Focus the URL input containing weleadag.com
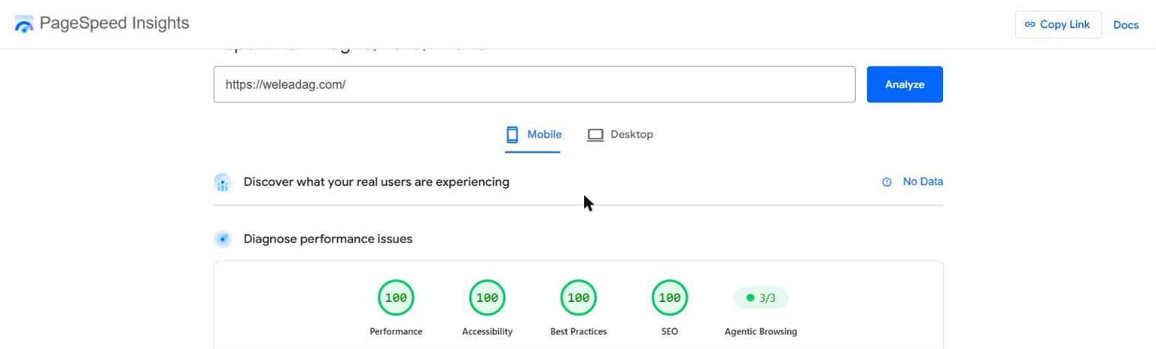This screenshot has width=1156, height=349. pyautogui.click(x=534, y=84)
